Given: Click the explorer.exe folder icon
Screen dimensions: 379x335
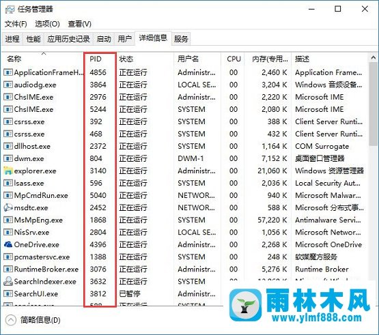Looking at the screenshot, I should 8,171.
